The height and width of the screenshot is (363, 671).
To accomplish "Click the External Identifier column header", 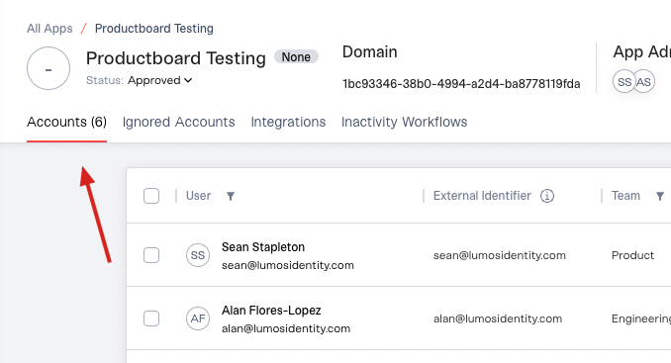I will pyautogui.click(x=482, y=196).
